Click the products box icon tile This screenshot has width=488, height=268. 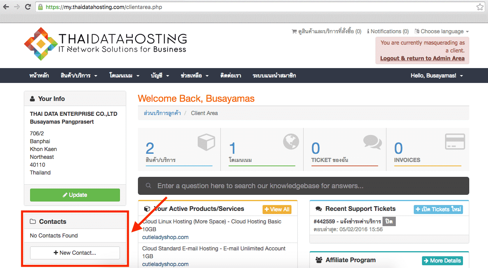pyautogui.click(x=206, y=143)
